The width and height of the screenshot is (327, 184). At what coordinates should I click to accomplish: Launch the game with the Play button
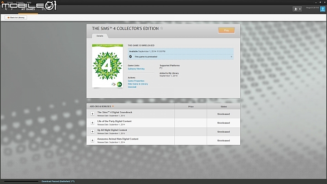[x=226, y=30]
